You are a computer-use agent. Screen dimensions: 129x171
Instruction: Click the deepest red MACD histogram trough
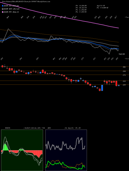39,154
